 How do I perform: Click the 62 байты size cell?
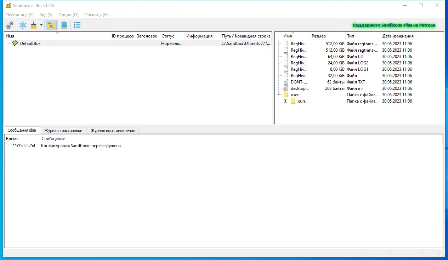click(x=336, y=82)
